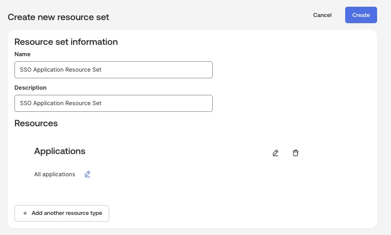Click empty space right of Description field
The width and height of the screenshot is (391, 235).
288,103
